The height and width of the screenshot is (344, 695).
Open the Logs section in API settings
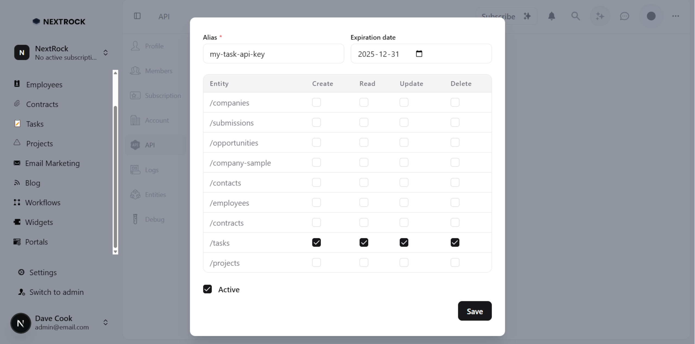coord(151,170)
